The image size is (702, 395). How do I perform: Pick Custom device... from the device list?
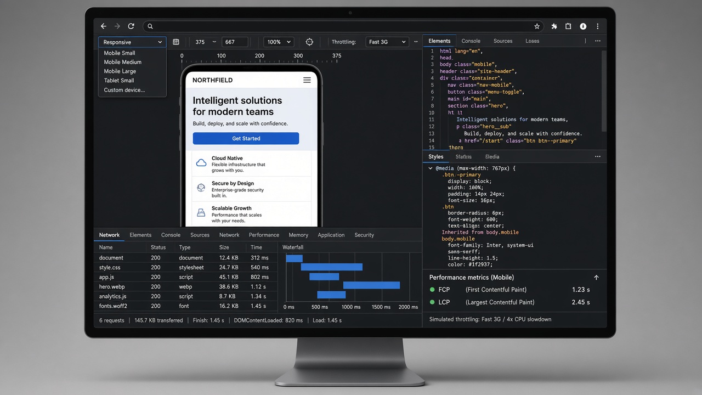click(124, 90)
